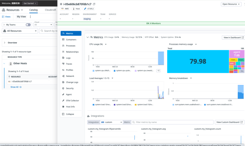Click the agent 7.05 treemap block
The height and width of the screenshot is (146, 245).
pos(236,54)
